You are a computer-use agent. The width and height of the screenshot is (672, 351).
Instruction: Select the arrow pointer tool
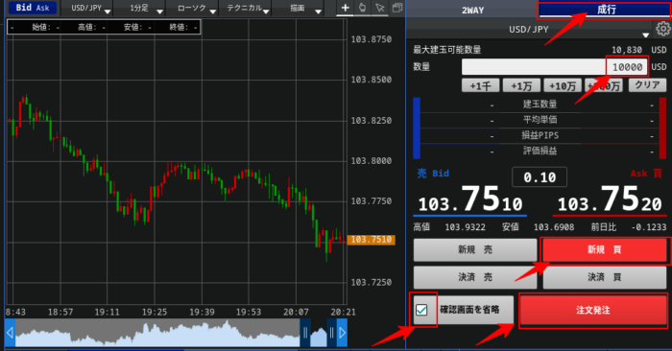click(x=380, y=8)
